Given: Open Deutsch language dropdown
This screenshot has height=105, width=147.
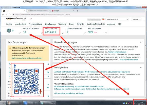Looking at the screenshot, I should point(136,19).
